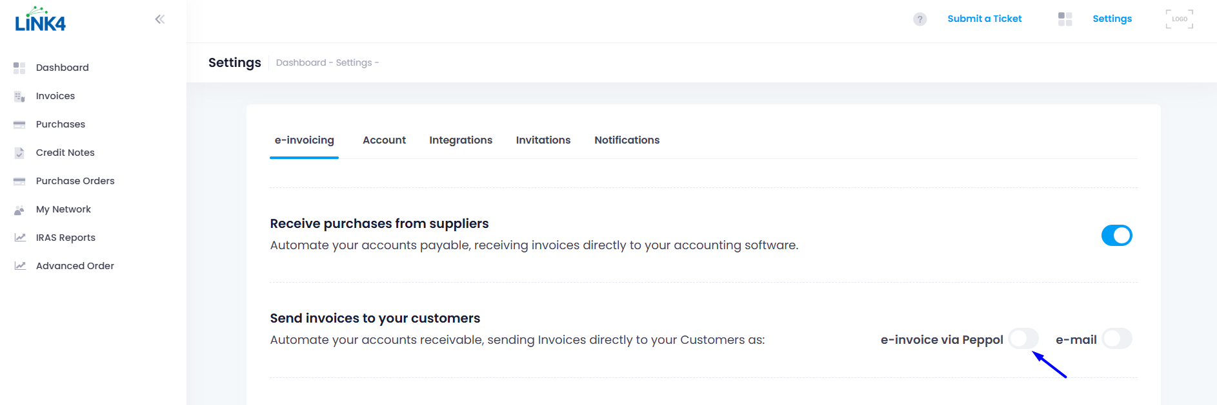This screenshot has height=405, width=1217.
Task: Collapse the sidebar with double chevron
Action: tap(160, 19)
